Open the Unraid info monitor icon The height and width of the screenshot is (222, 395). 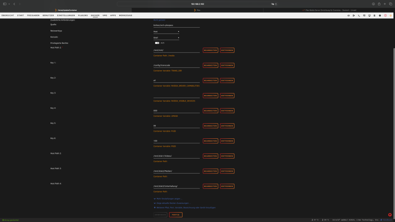(x=369, y=16)
